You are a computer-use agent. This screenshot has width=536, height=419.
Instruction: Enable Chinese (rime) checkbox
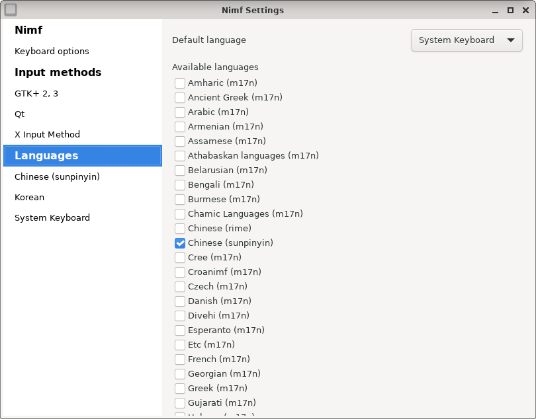click(180, 229)
